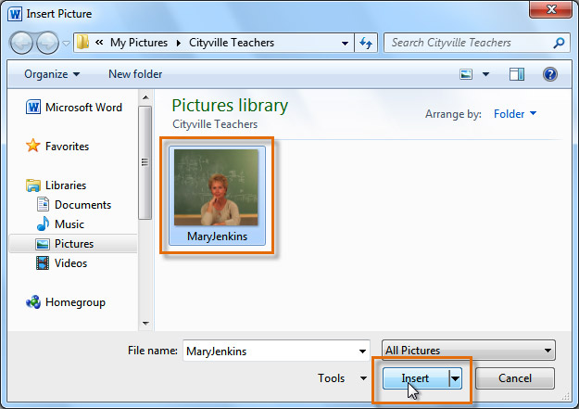This screenshot has height=409, width=579.
Task: Click the search magnifier icon
Action: coord(559,43)
